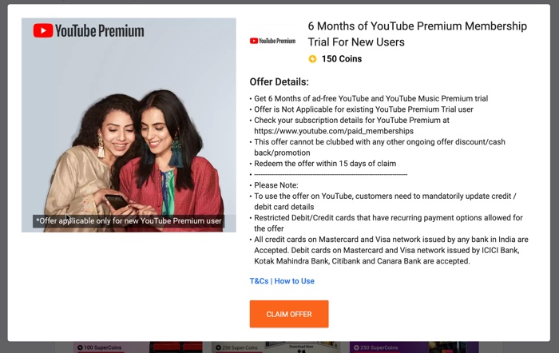Click the offer title about 6 Months Membership
This screenshot has height=353, width=559.
click(x=417, y=34)
